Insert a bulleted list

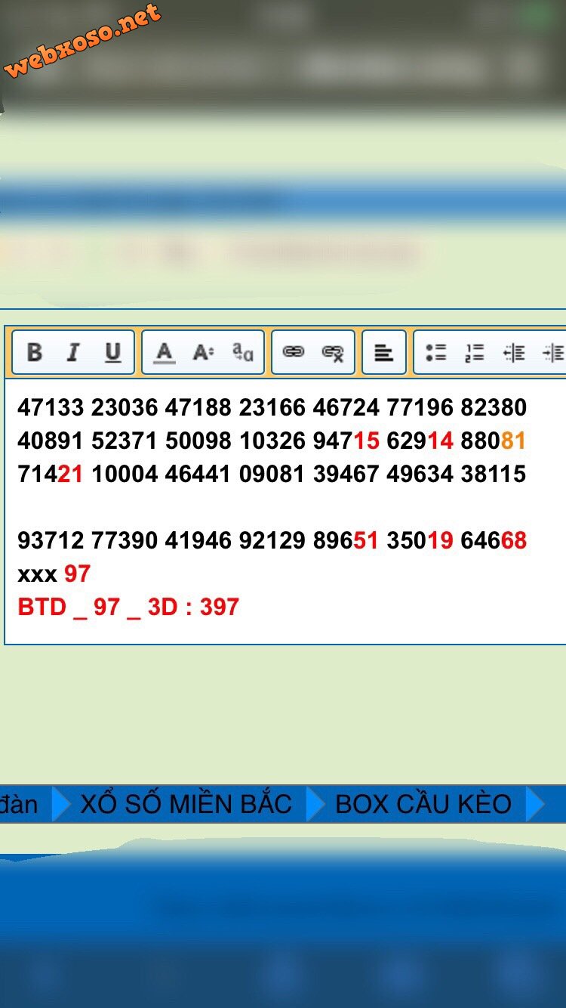(435, 352)
